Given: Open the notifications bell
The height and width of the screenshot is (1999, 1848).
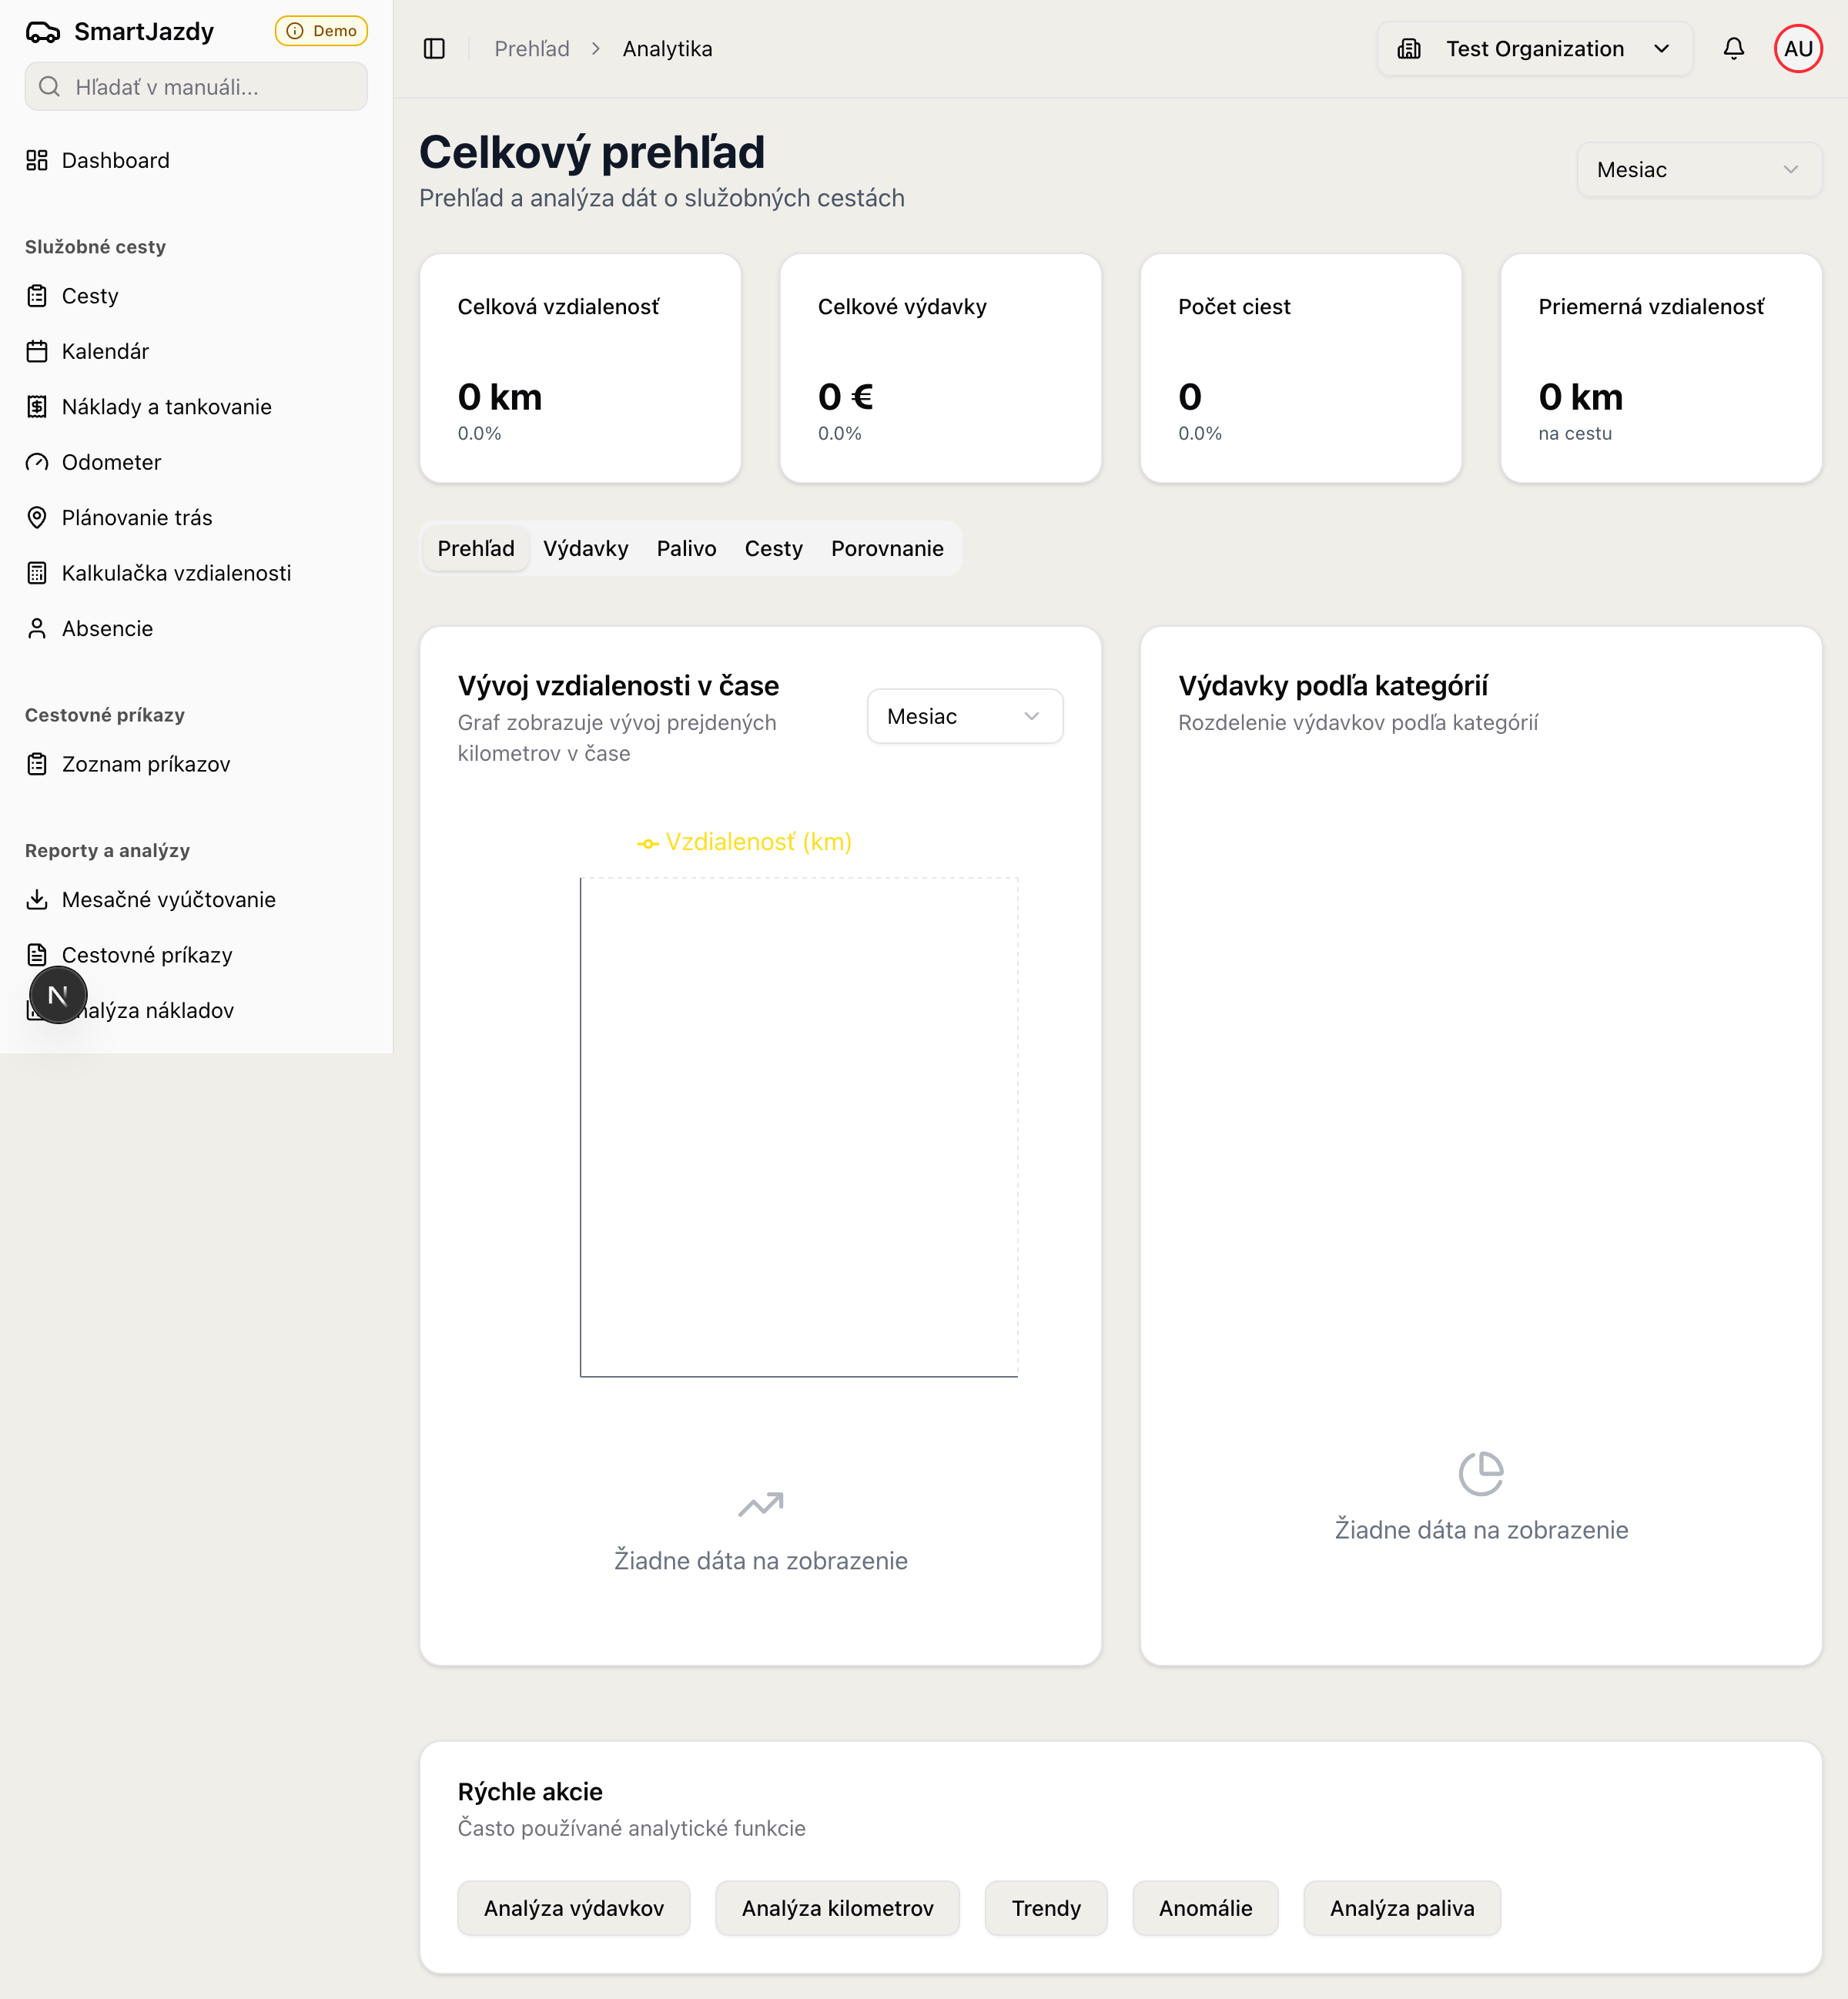Looking at the screenshot, I should pyautogui.click(x=1733, y=48).
